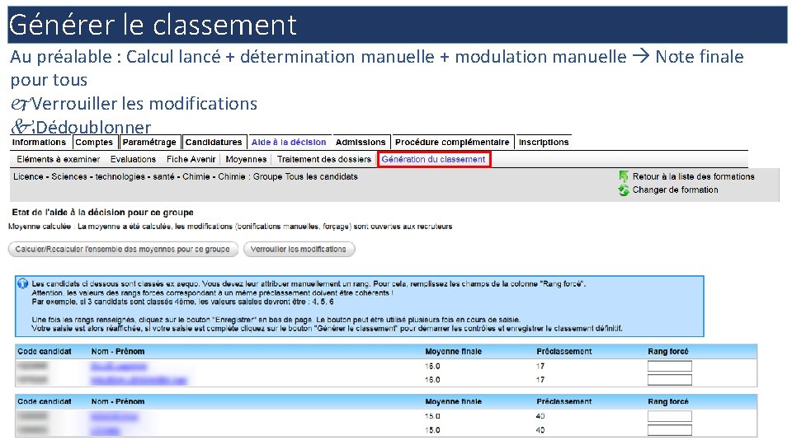Open the Procédure complémentaire tab
This screenshot has height=445, width=792.
[452, 143]
